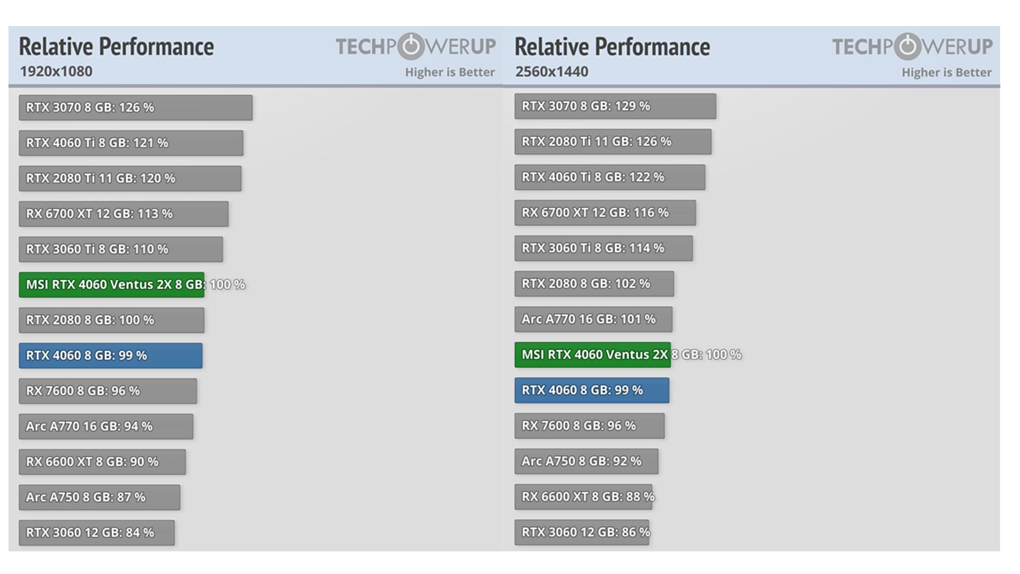Select the RTX 4060 Ti 8 GB 121 % bar

pyautogui.click(x=131, y=143)
